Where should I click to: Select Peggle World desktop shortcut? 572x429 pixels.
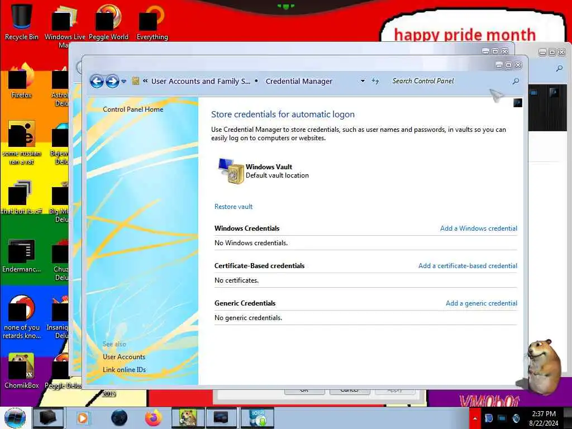tap(109, 22)
